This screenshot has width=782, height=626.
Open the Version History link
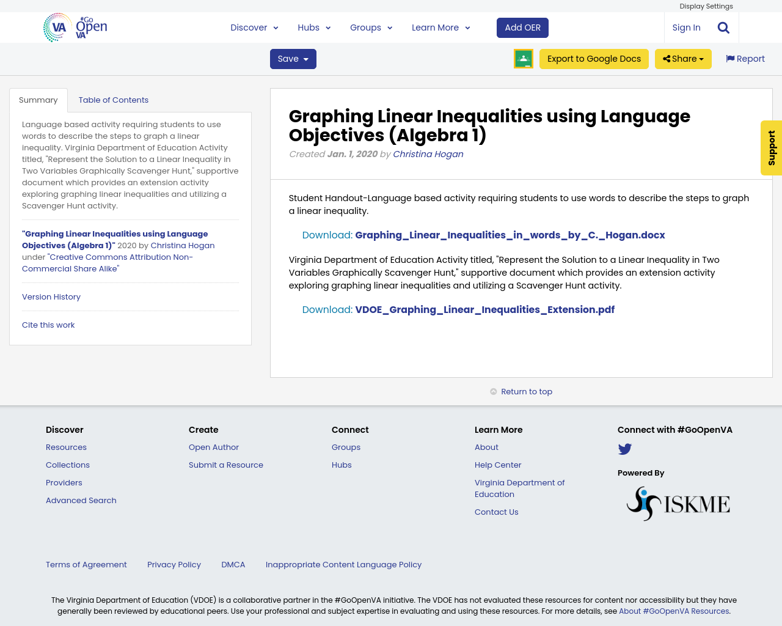51,296
